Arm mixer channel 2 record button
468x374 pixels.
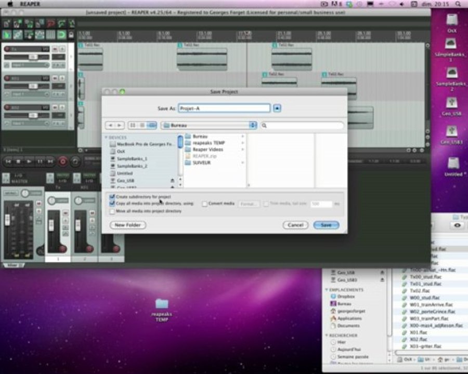tap(89, 248)
